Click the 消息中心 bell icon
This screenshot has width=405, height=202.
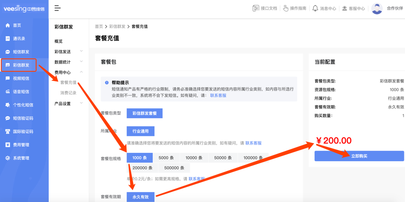pos(315,8)
